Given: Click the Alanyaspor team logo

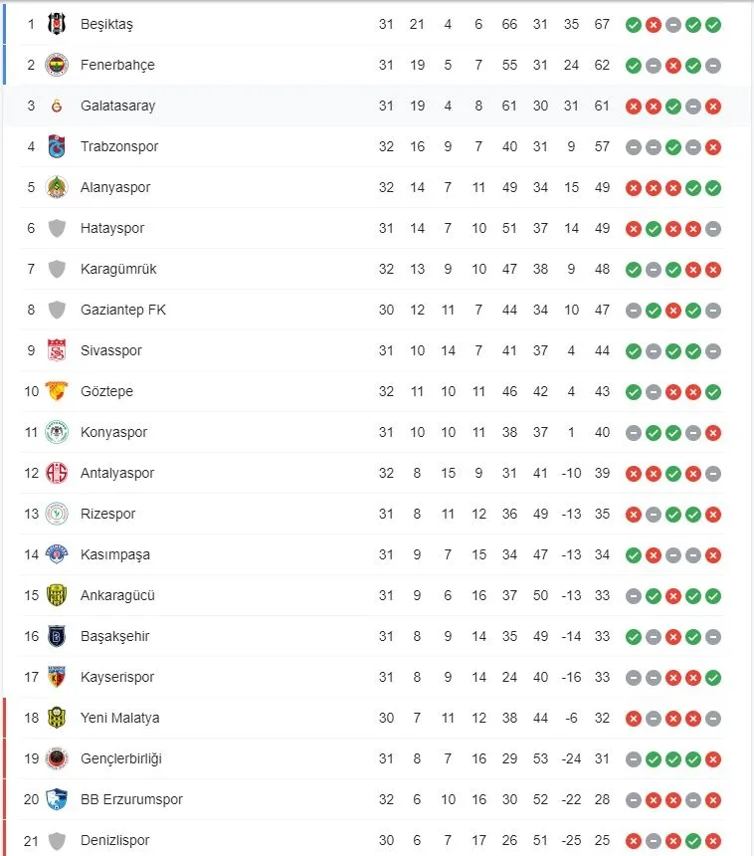Looking at the screenshot, I should click(57, 187).
